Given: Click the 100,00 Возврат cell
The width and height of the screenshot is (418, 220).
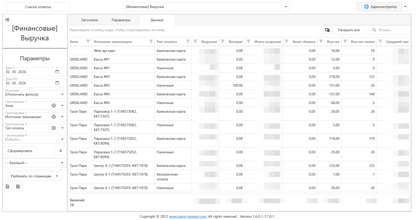Looking at the screenshot, I should pyautogui.click(x=232, y=85).
